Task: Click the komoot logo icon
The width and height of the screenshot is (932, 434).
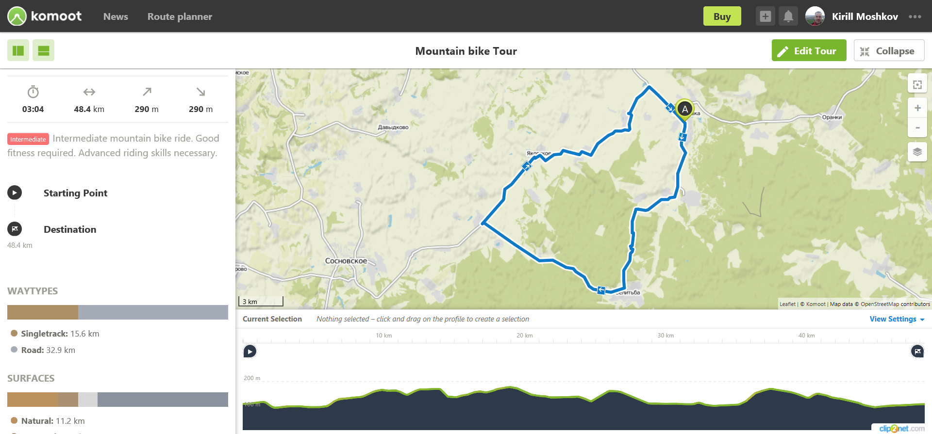Action: pyautogui.click(x=17, y=16)
